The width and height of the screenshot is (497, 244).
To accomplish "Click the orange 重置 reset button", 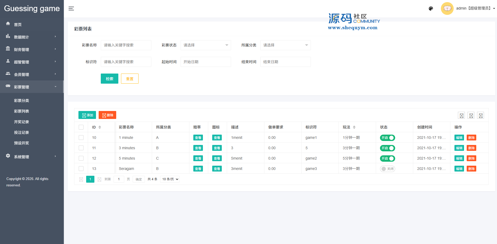I will (x=130, y=79).
